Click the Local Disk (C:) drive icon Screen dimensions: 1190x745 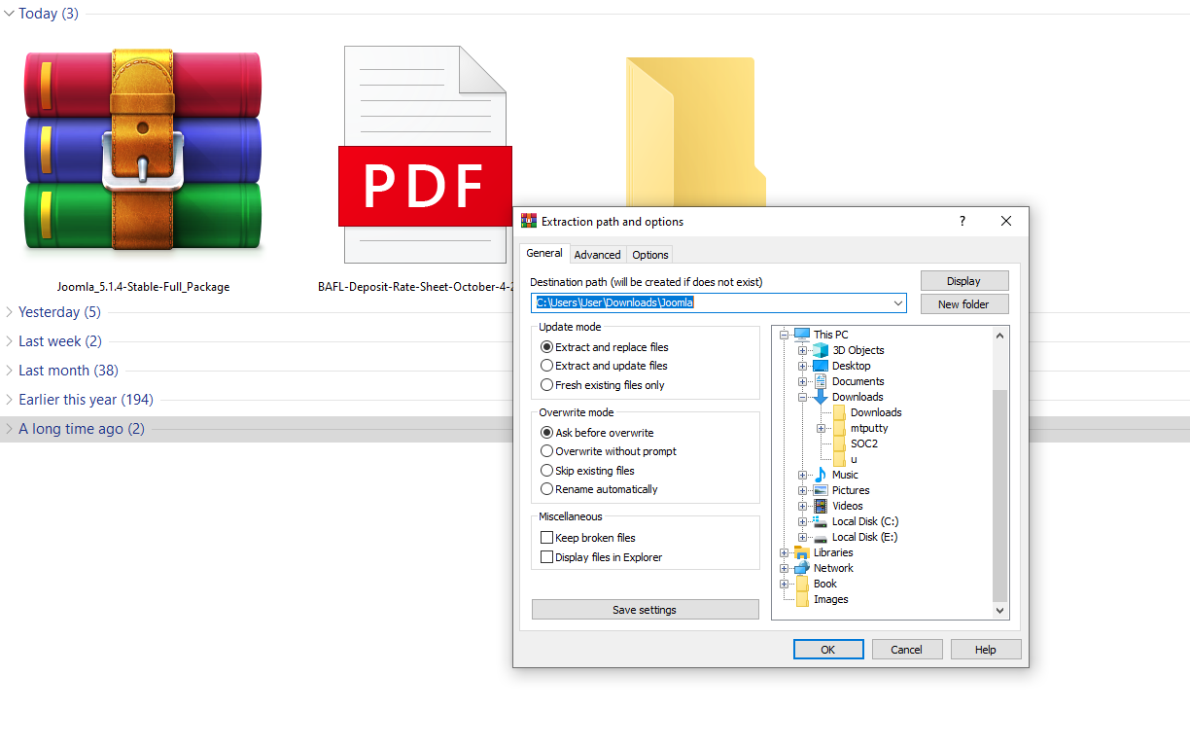point(821,521)
